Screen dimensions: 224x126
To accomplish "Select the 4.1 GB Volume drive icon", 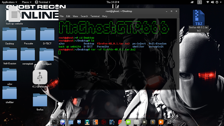I will click(40, 79).
